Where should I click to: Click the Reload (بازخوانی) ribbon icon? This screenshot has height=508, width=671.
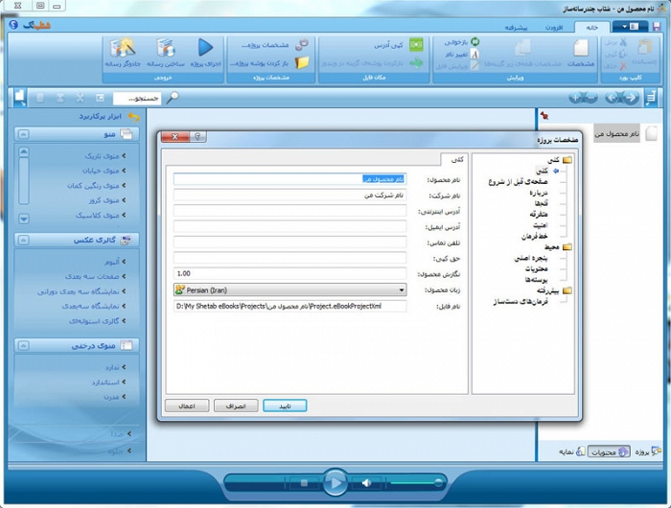click(x=474, y=43)
